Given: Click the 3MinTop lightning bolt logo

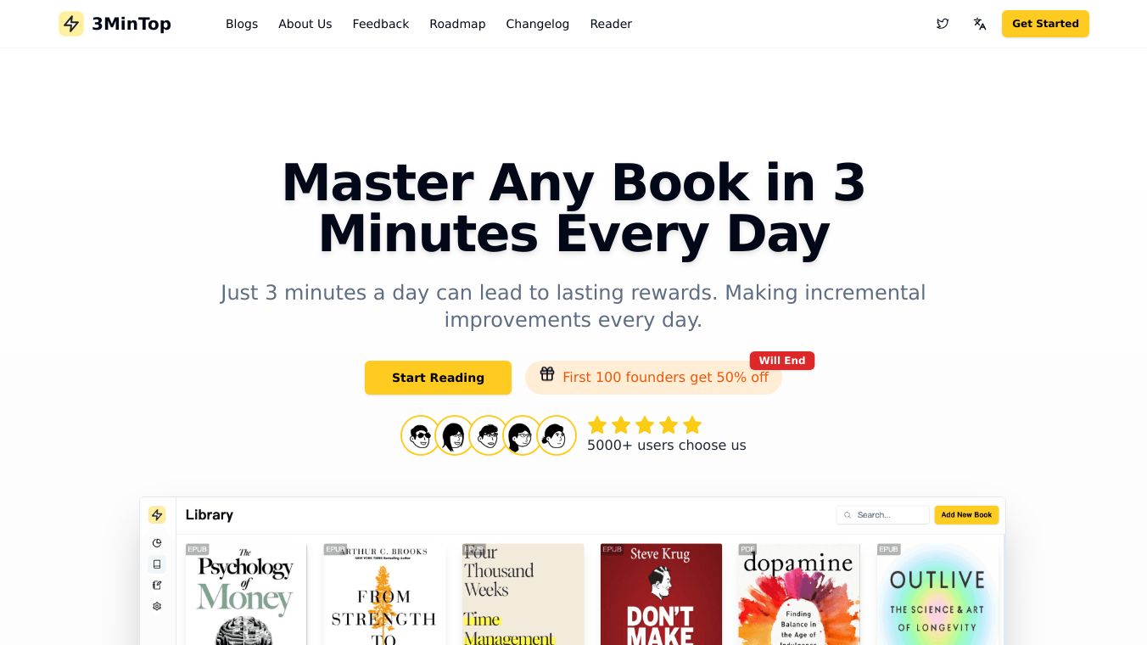Looking at the screenshot, I should (x=71, y=24).
